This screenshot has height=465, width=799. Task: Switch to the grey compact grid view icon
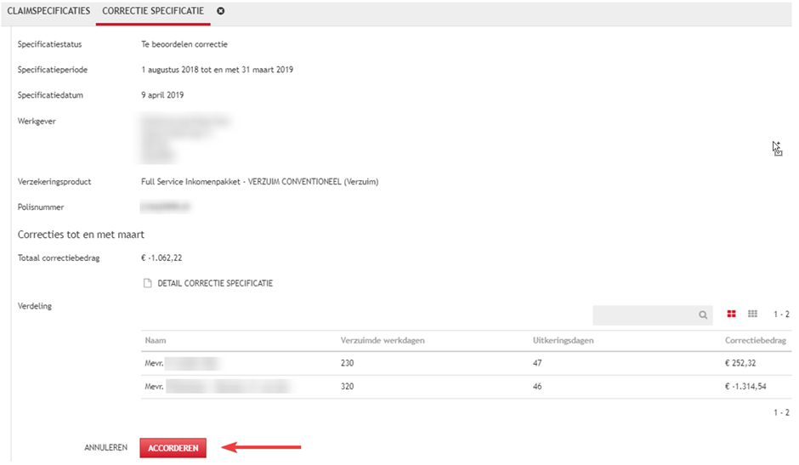coord(752,315)
